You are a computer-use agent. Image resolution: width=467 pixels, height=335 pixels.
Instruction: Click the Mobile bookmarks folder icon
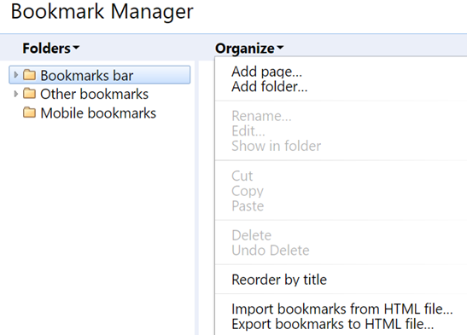coord(29,113)
